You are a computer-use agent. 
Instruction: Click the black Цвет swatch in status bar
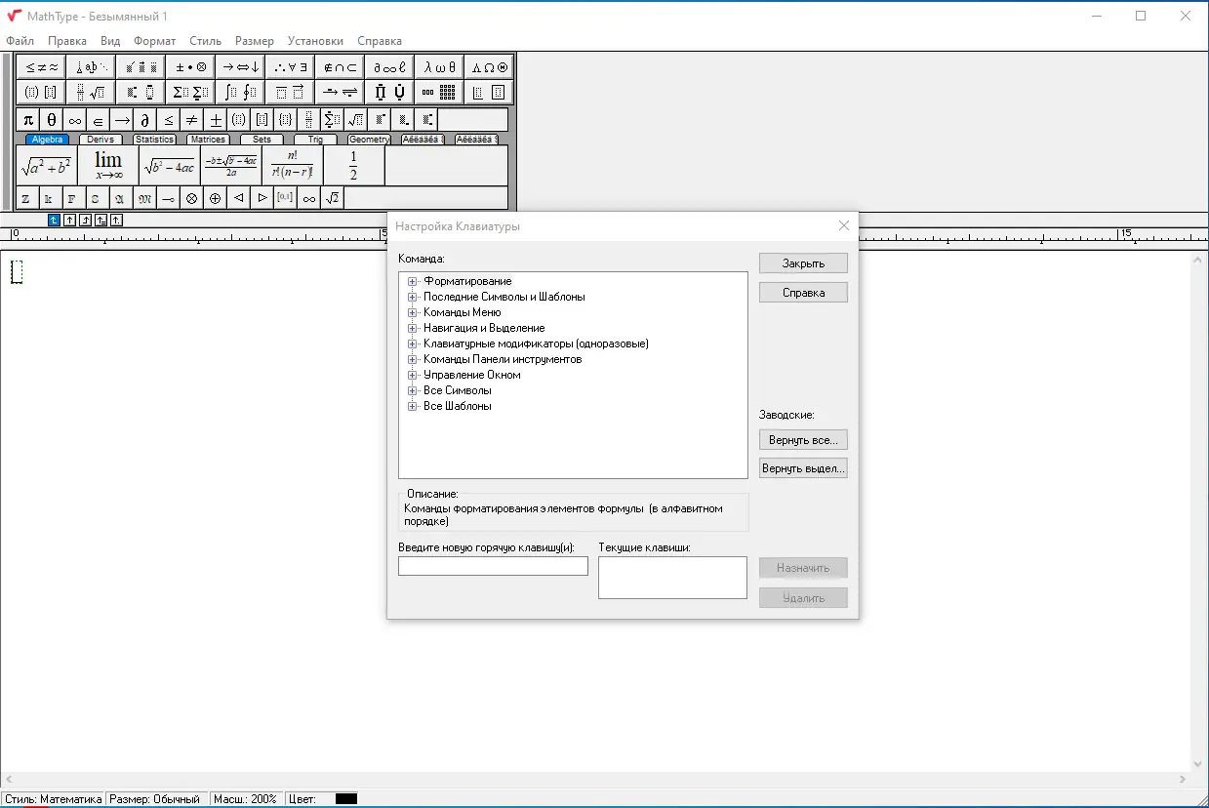(346, 799)
